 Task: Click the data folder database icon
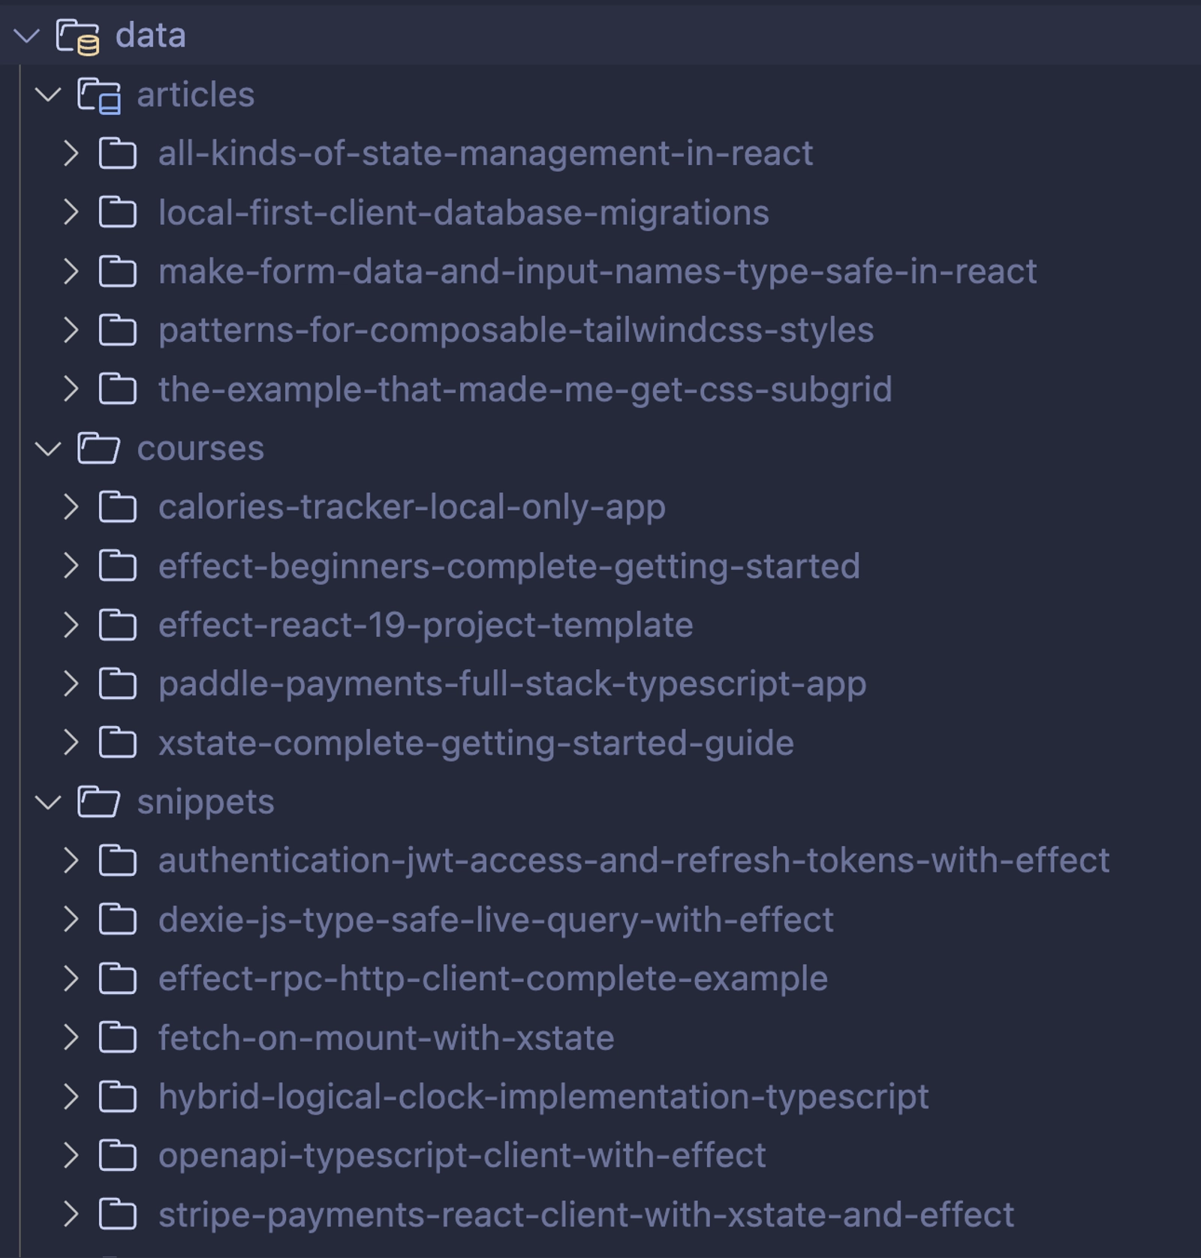coord(78,36)
